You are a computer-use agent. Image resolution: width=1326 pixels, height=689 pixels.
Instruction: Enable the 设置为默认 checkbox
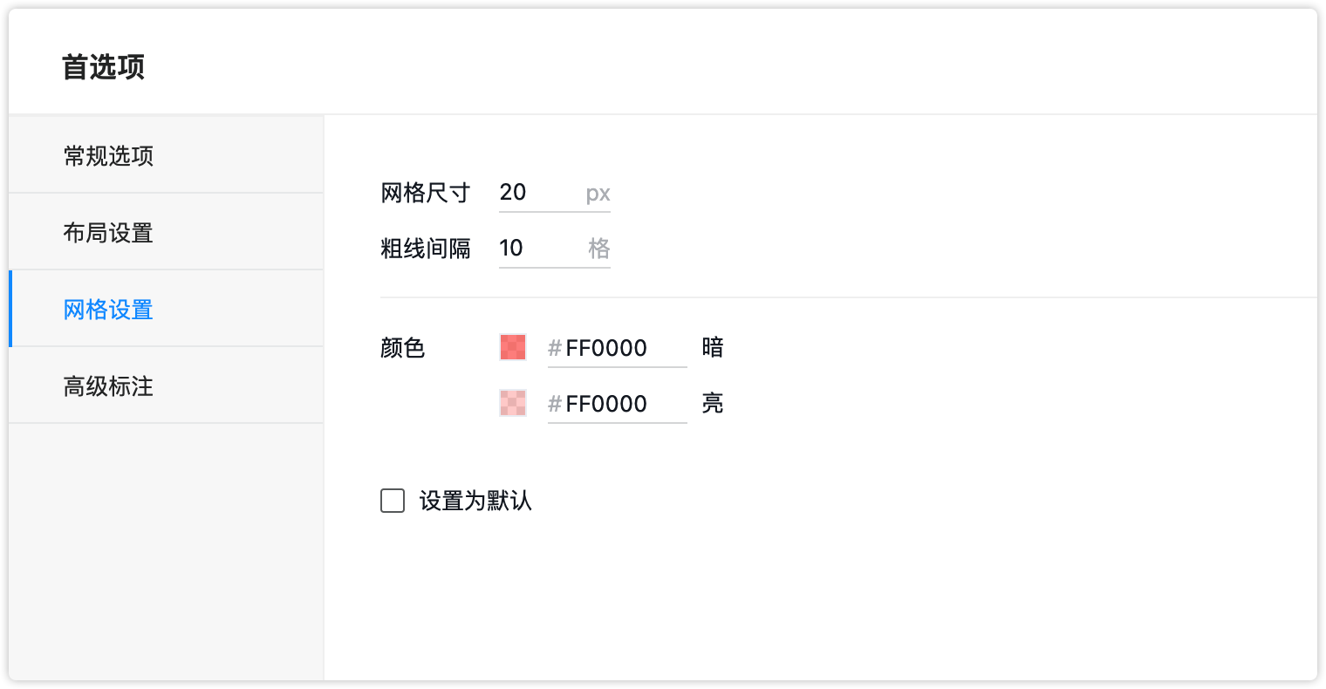tap(393, 501)
